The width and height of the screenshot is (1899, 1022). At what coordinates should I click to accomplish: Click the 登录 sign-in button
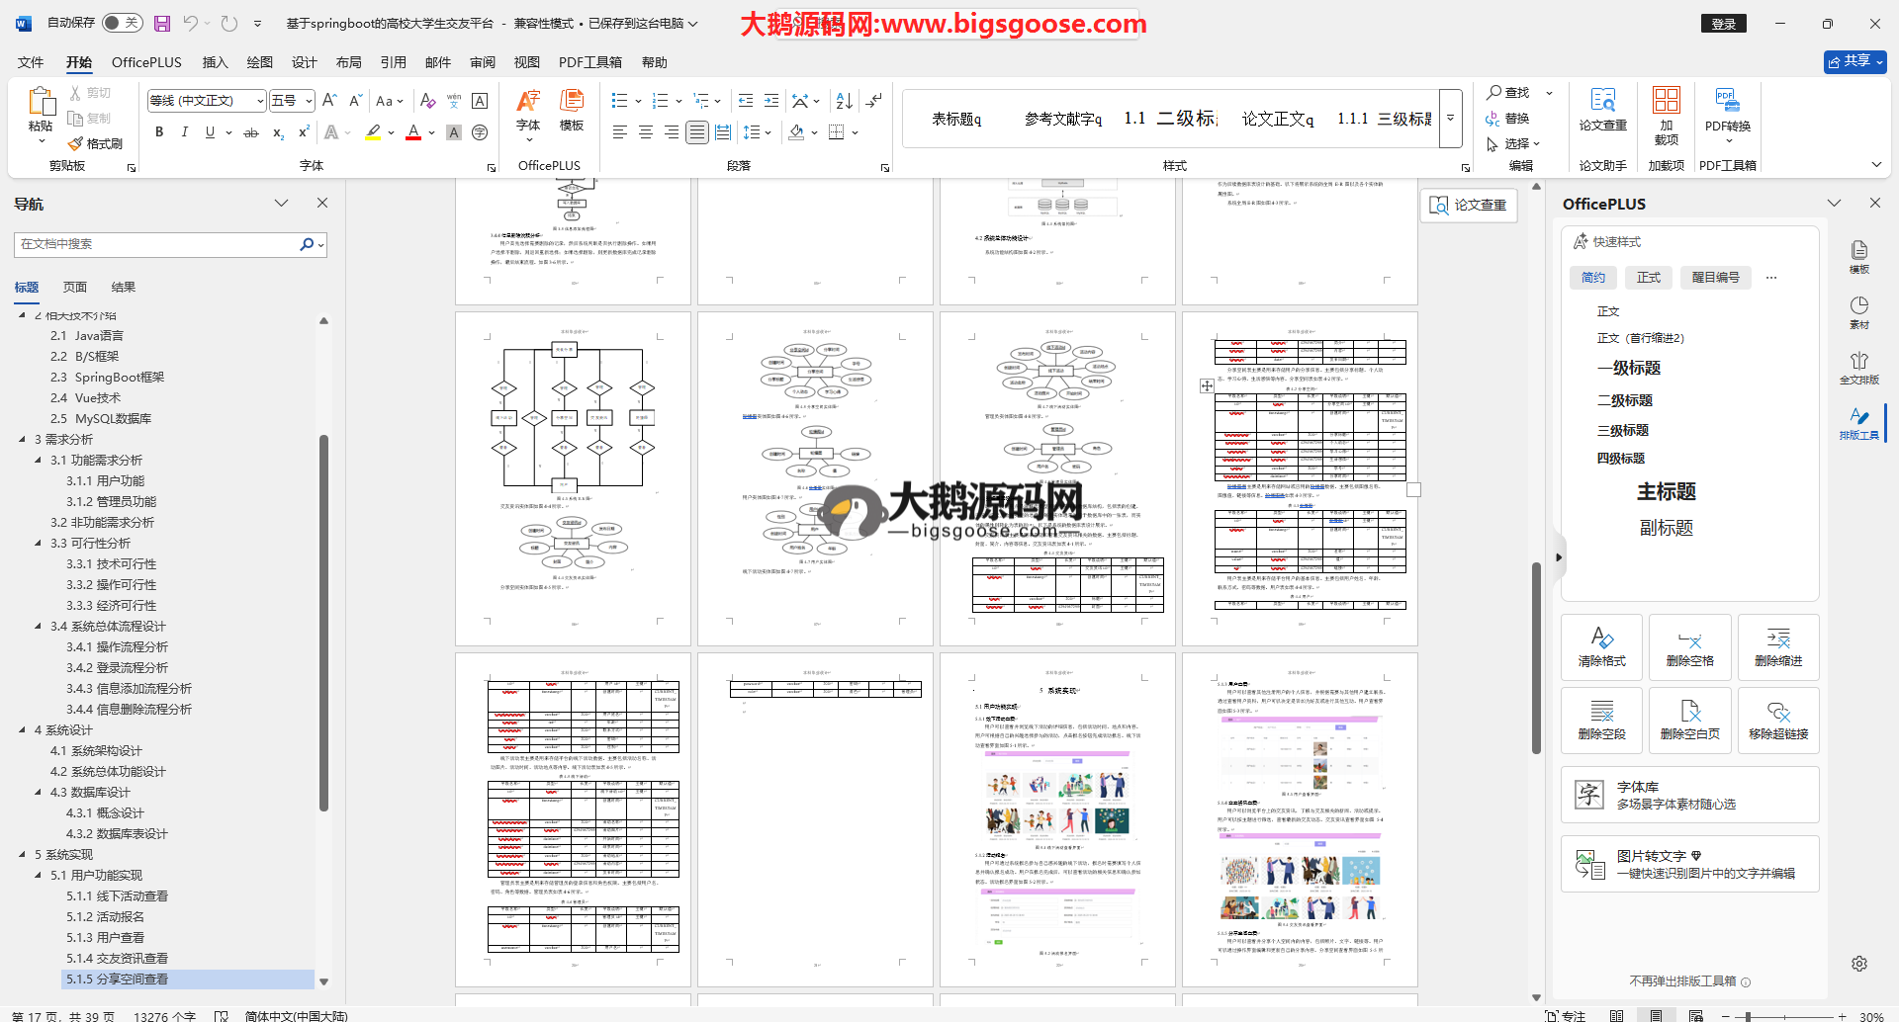(1723, 24)
